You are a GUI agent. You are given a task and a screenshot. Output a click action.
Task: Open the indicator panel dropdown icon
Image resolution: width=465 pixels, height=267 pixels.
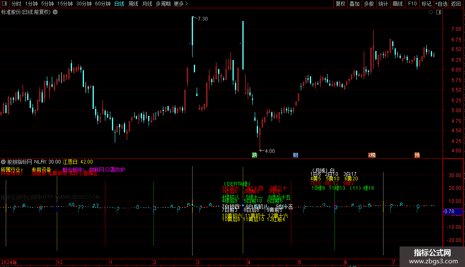[x=3, y=162]
